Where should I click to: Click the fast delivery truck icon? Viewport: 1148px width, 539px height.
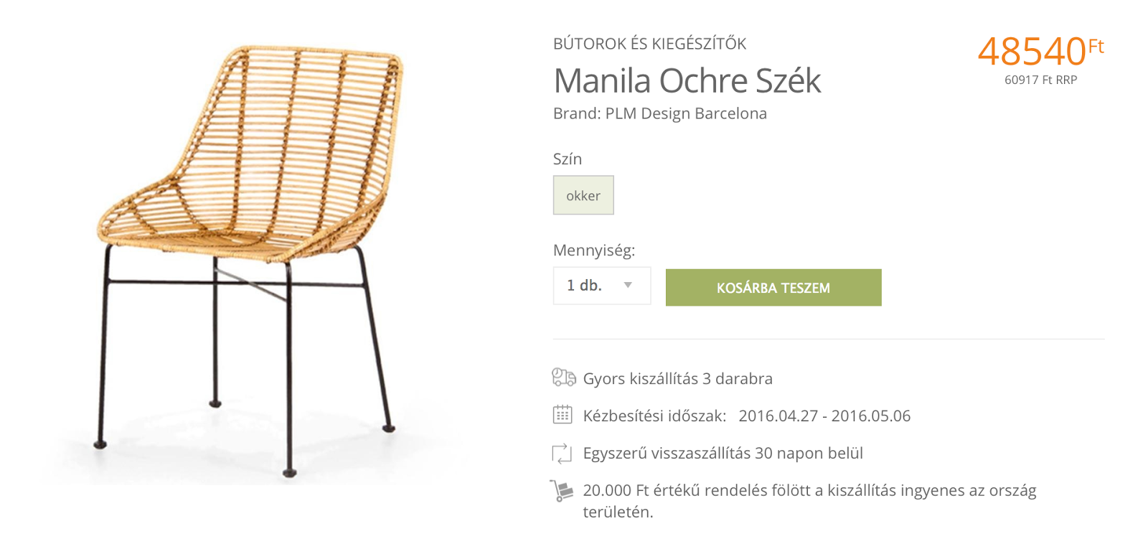tap(563, 378)
